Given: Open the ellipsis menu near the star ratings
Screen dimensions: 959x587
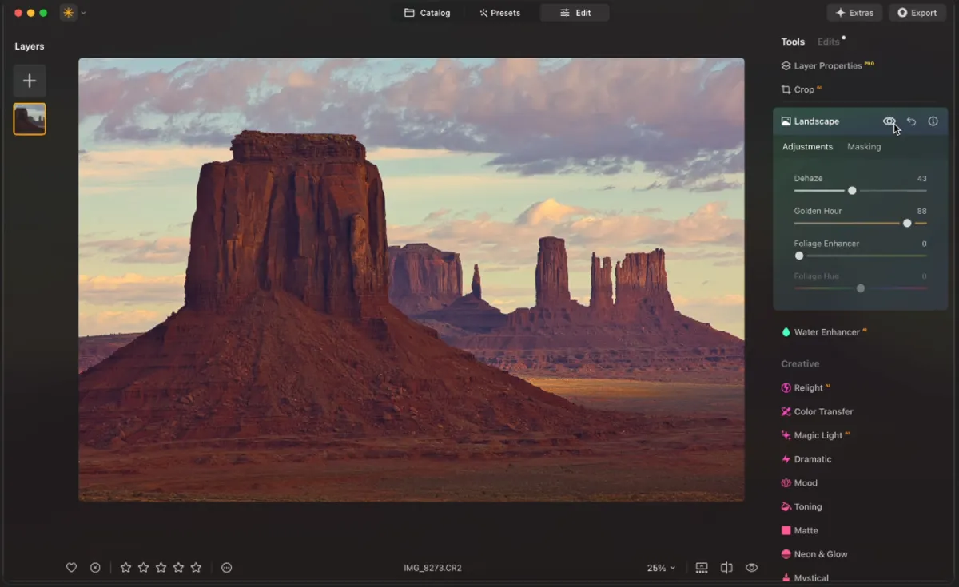Looking at the screenshot, I should (x=226, y=567).
